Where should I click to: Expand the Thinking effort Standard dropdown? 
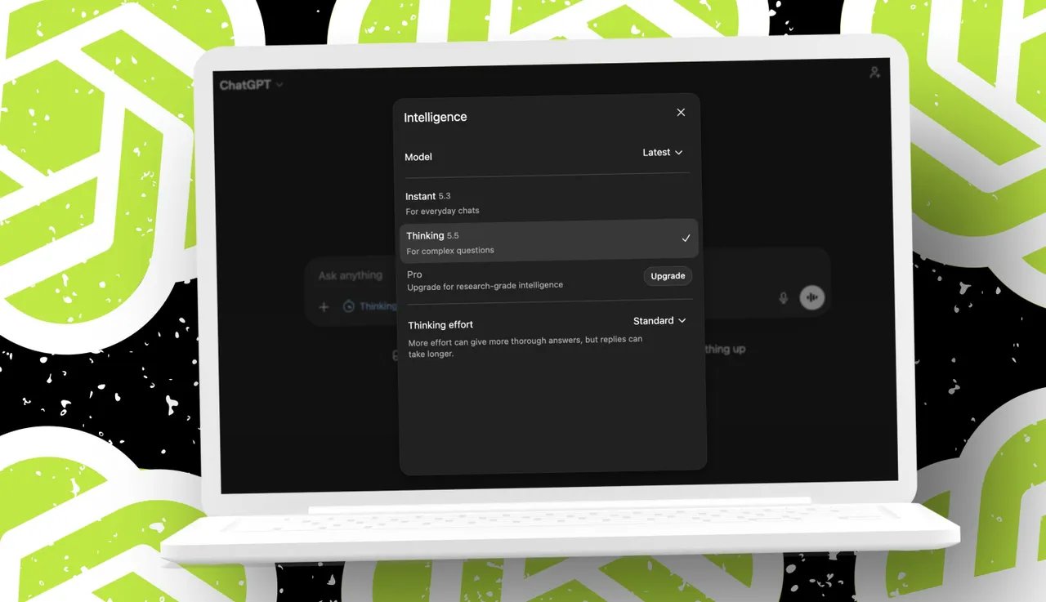(659, 321)
